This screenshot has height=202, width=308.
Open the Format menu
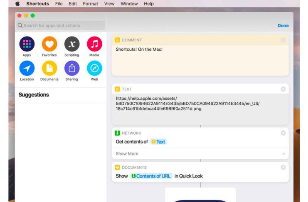tap(90, 4)
